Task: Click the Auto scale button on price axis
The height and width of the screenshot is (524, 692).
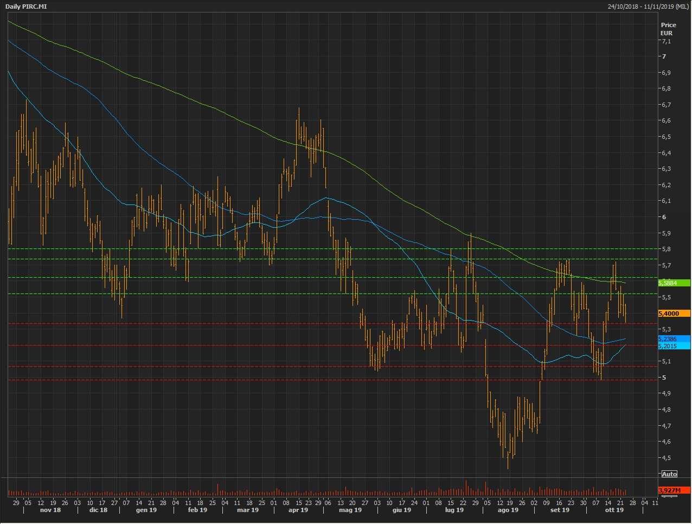Action: coord(669,474)
